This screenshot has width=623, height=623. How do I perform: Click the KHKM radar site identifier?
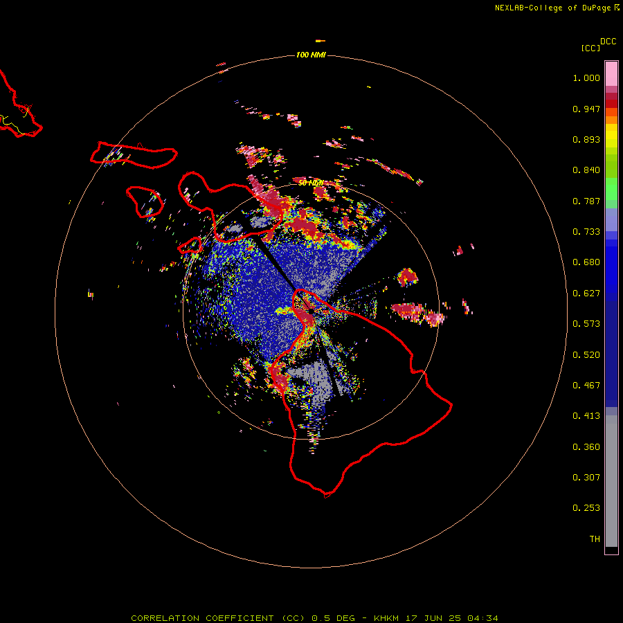tap(386, 618)
